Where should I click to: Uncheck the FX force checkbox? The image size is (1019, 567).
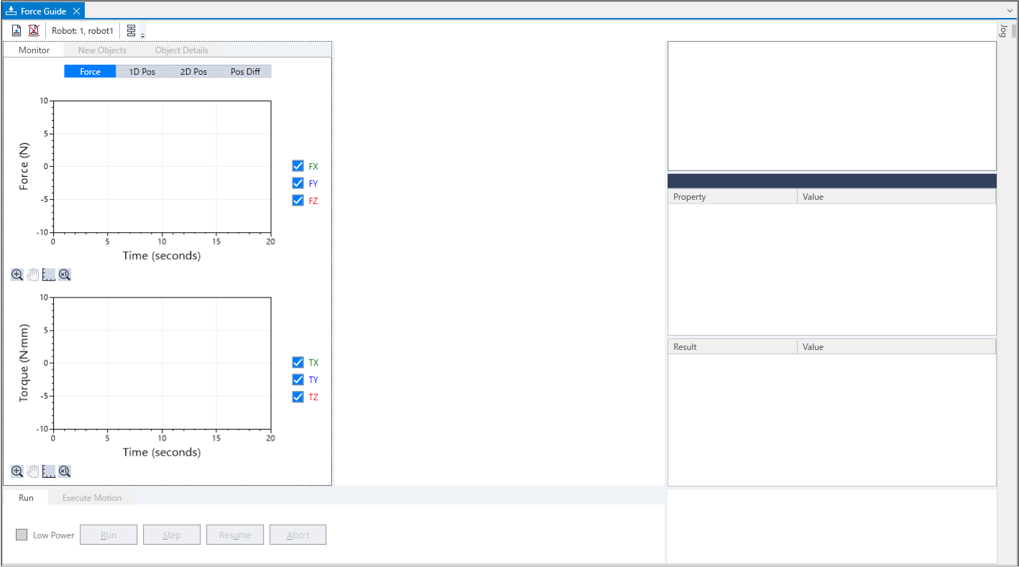coord(298,166)
